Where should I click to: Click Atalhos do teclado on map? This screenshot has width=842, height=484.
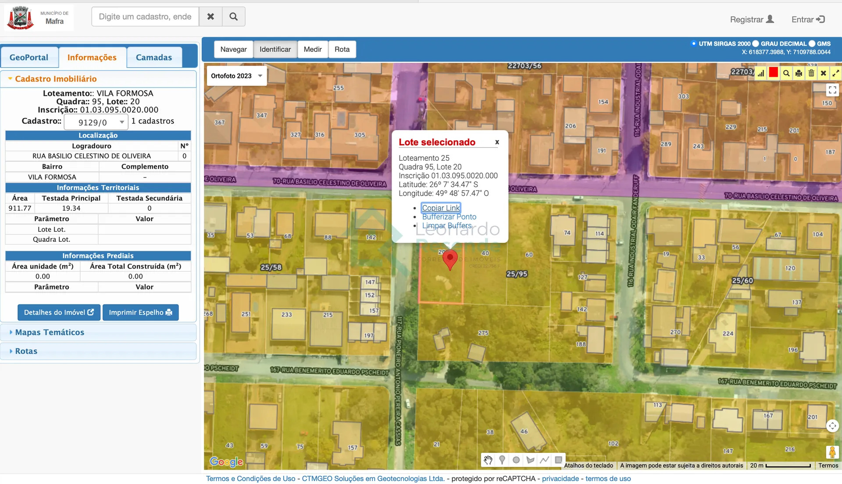click(x=589, y=466)
